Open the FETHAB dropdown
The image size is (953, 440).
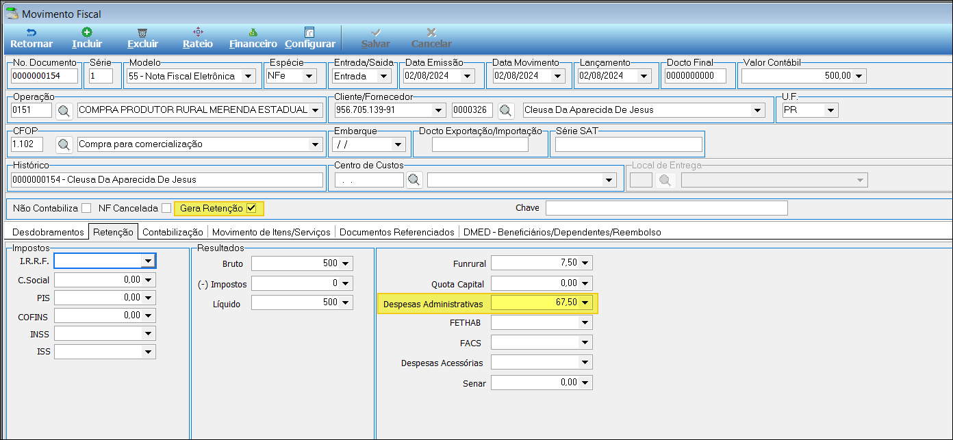tap(585, 322)
